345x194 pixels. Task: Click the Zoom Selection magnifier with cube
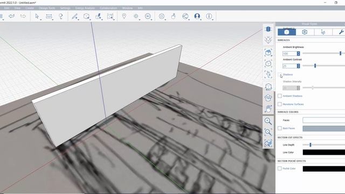(x=268, y=143)
